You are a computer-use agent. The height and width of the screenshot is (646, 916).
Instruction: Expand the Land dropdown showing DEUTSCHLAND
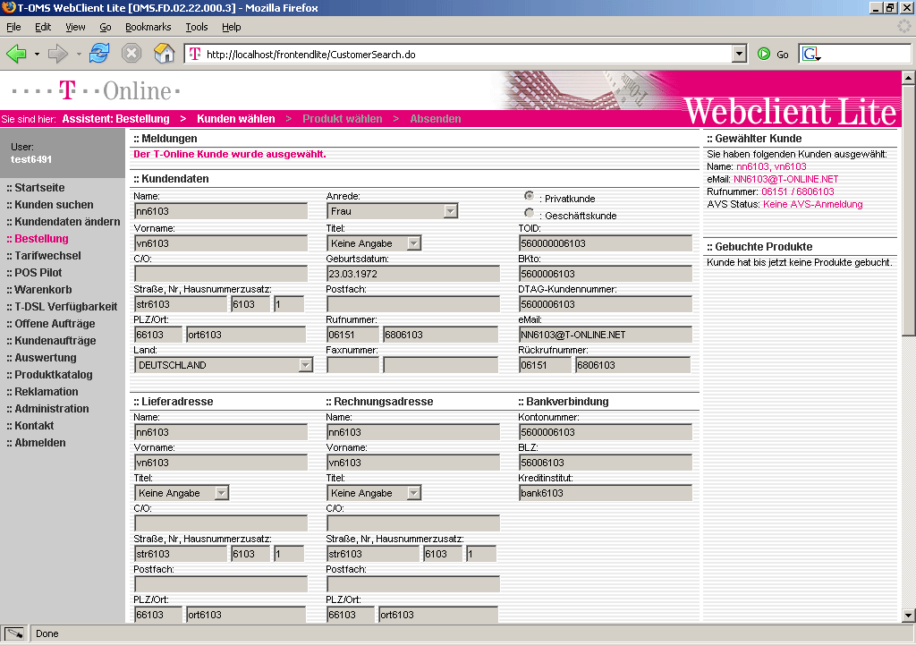point(305,365)
